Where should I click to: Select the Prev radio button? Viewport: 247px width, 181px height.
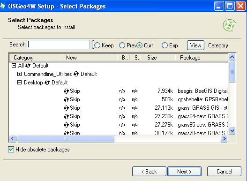122,45
